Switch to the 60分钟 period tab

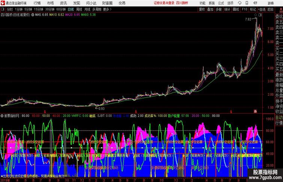61,9
